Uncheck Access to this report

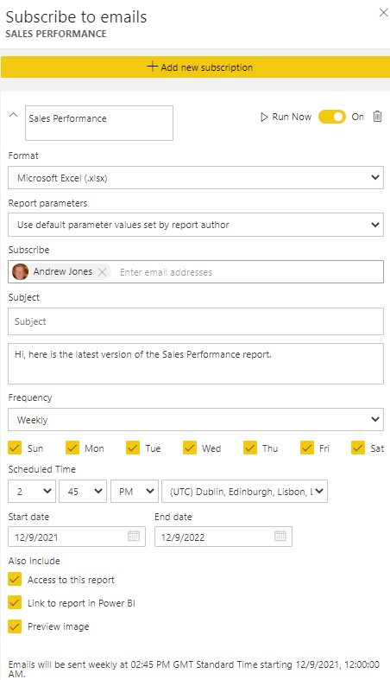pyautogui.click(x=15, y=580)
